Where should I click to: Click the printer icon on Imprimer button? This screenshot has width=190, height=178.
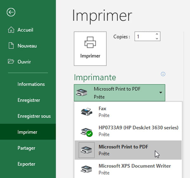pyautogui.click(x=90, y=42)
